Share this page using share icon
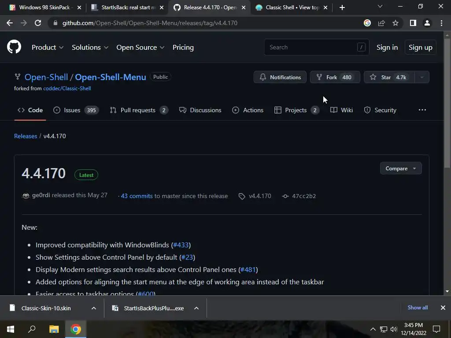The image size is (451, 338). [381, 23]
